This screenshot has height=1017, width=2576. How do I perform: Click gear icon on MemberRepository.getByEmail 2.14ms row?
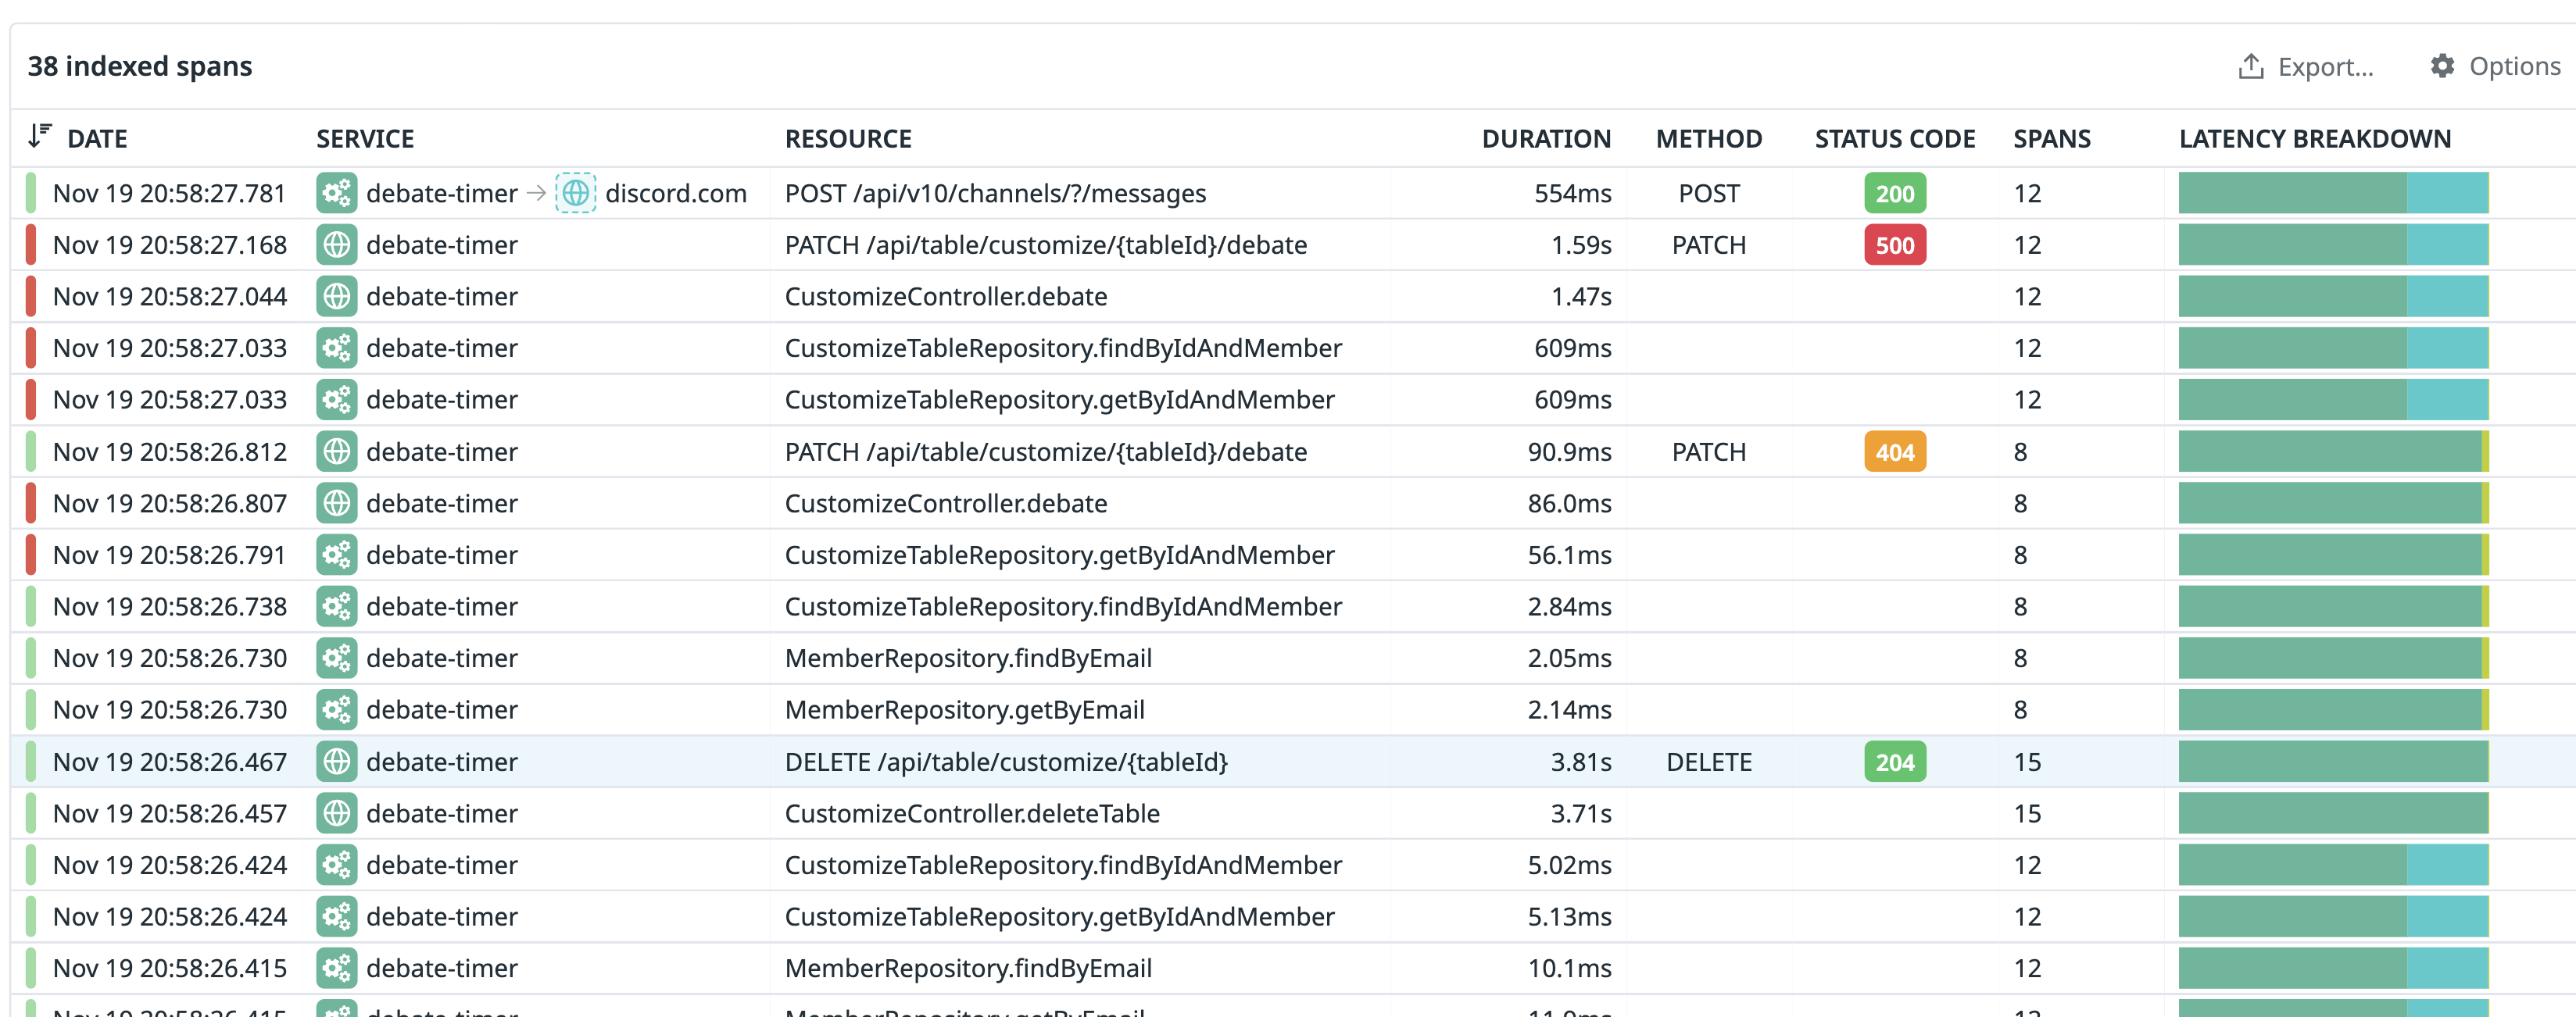(337, 709)
